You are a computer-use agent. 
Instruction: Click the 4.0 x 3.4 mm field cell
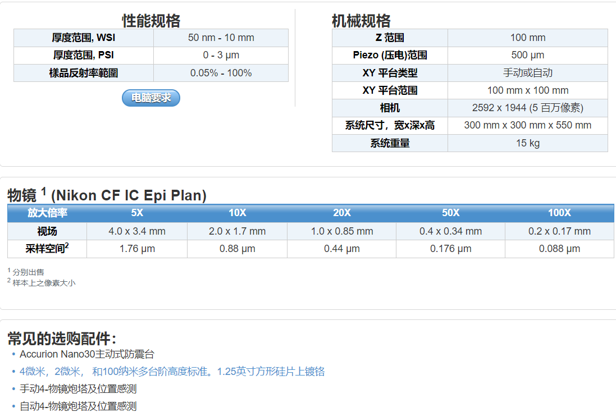coord(137,231)
